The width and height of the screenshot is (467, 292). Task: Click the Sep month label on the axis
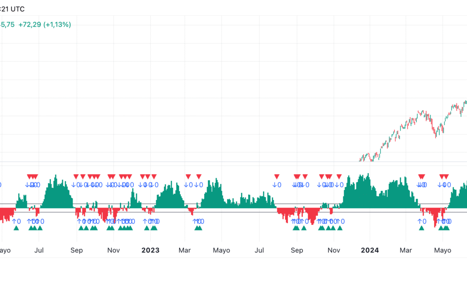tap(77, 250)
